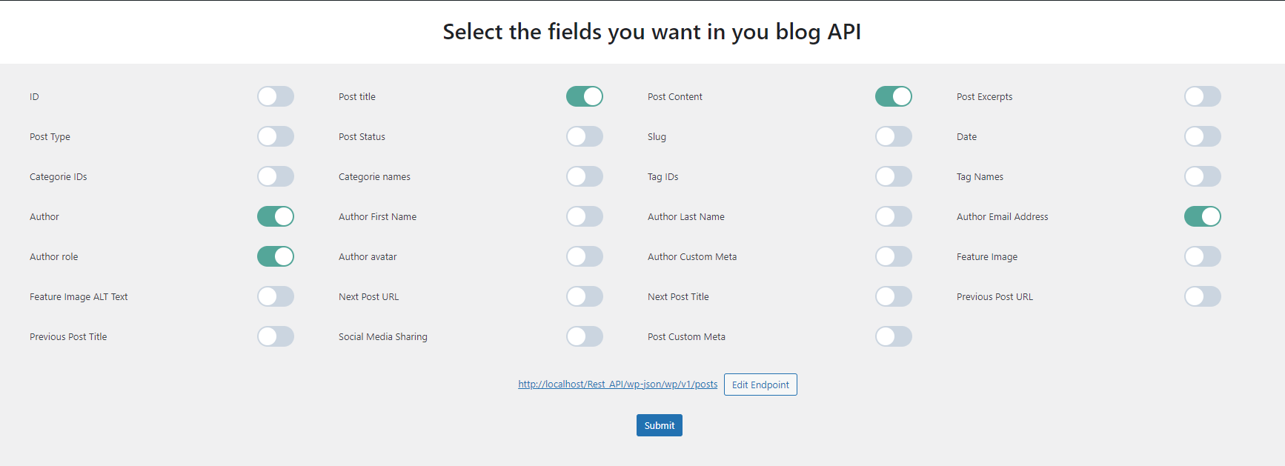Switch on the Post Type toggle
Screen dimensions: 1285x466
tap(276, 136)
